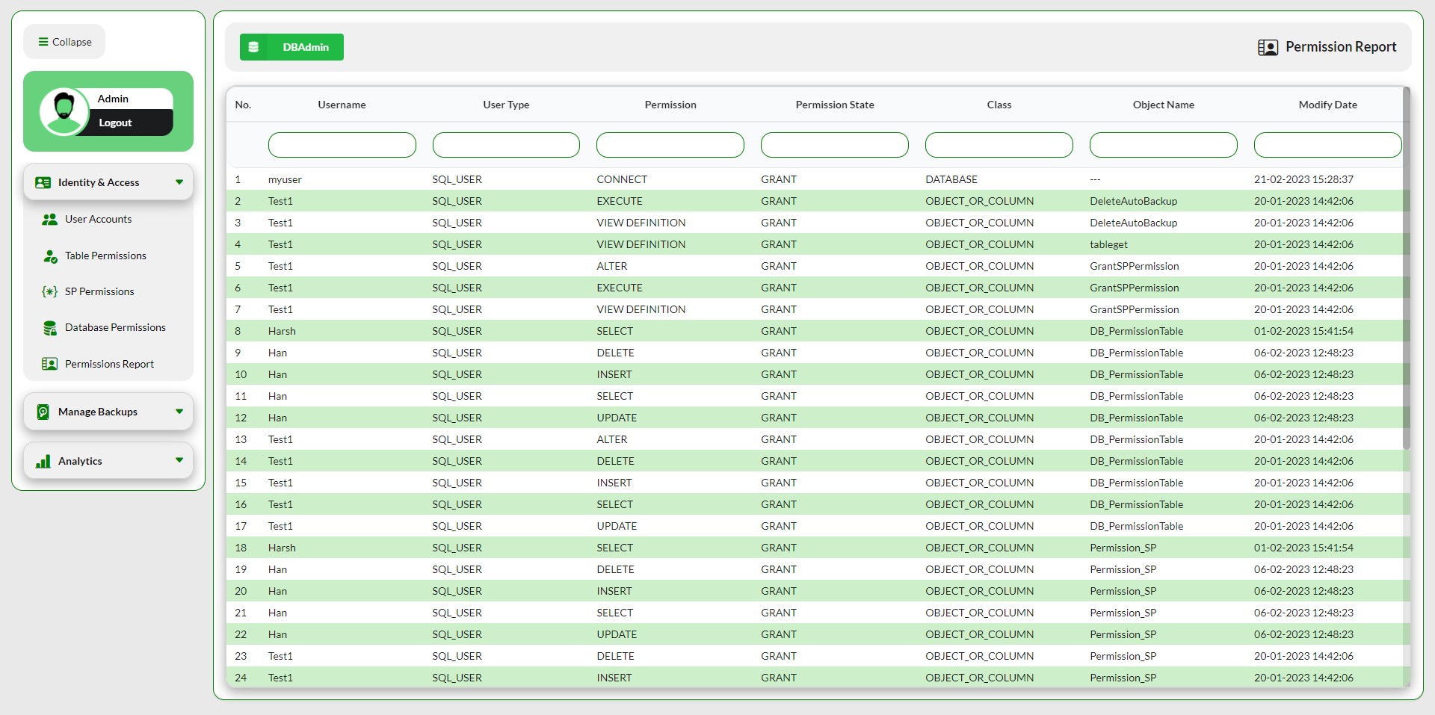Click the Object Name column header

point(1163,105)
